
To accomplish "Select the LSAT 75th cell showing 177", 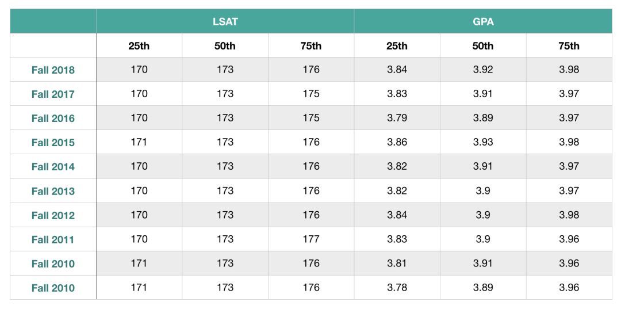I will [x=310, y=239].
